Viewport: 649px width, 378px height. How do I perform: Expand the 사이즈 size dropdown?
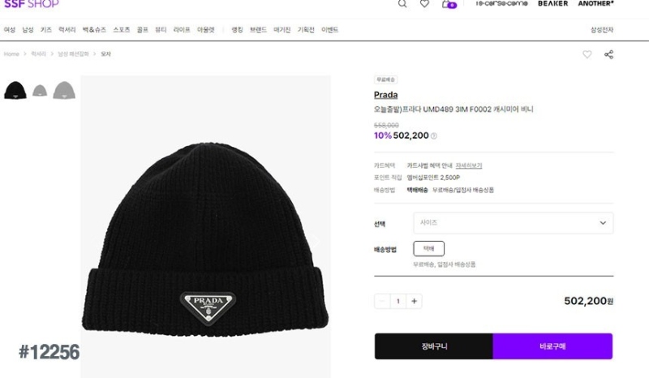[x=514, y=223]
